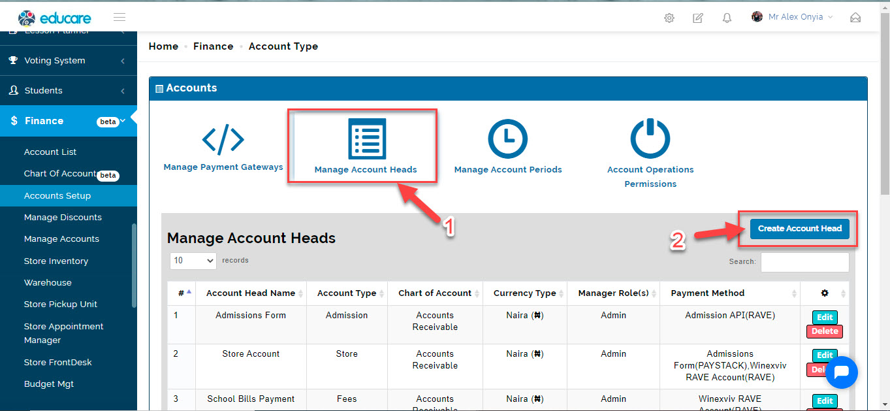
Task: Open Budget Mgt in sidebar
Action: pyautogui.click(x=49, y=384)
